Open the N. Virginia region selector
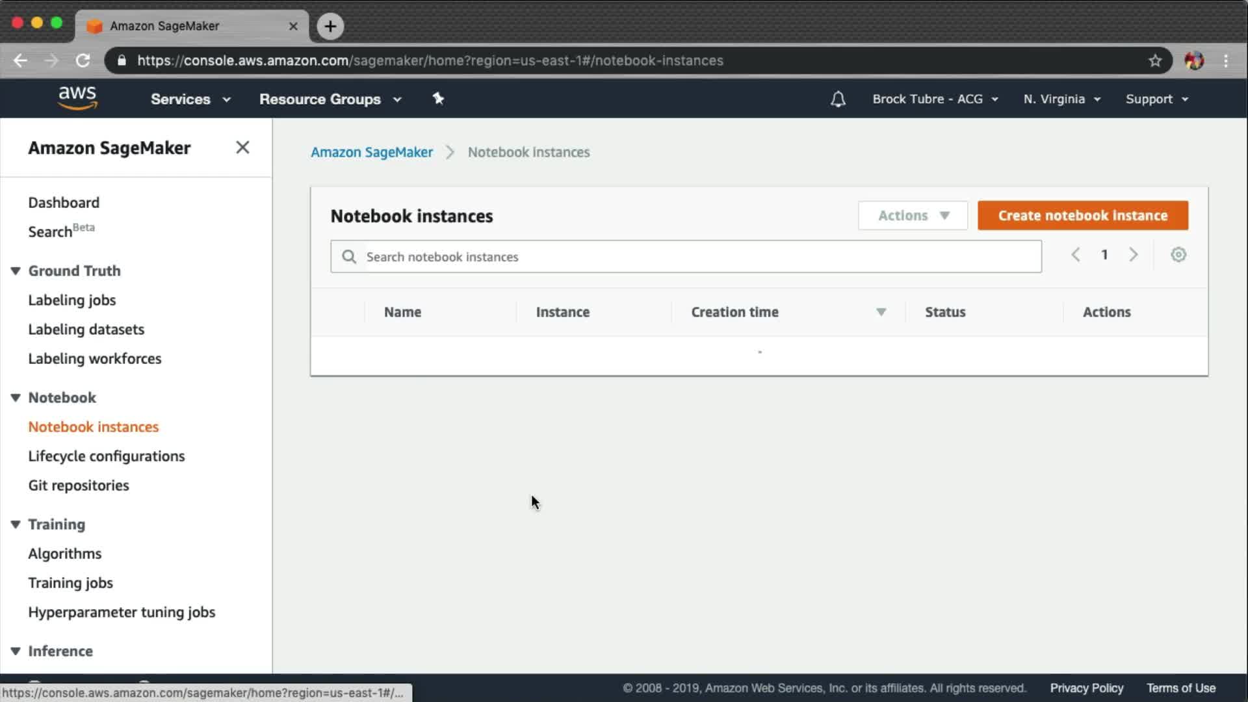 pos(1061,99)
